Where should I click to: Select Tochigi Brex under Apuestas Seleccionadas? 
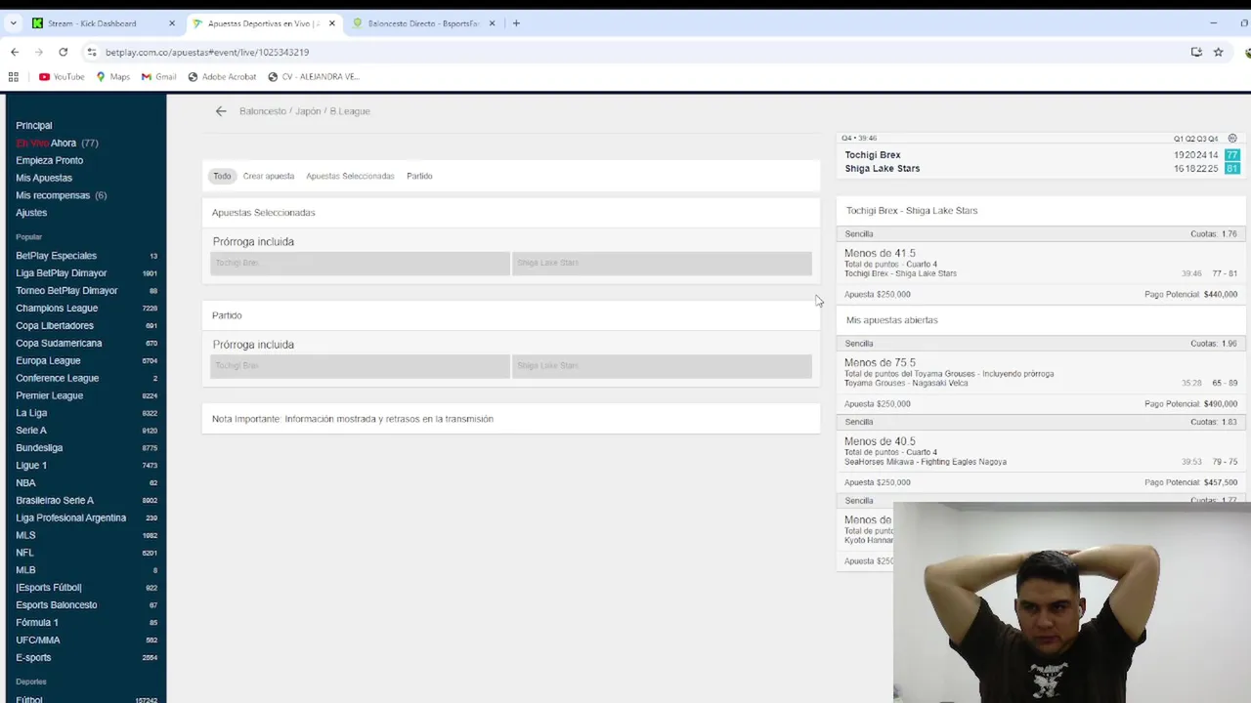(360, 263)
